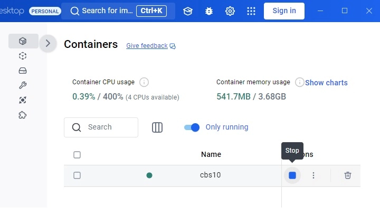Open the Images view in sidebar
The width and height of the screenshot is (380, 208).
23,56
